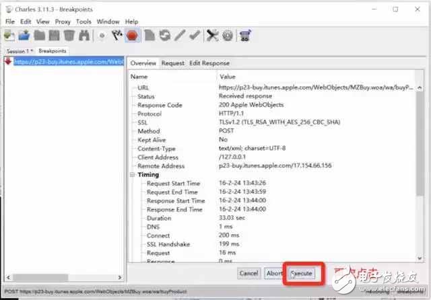Collapse the Timing section in Overview
The image size is (431, 300).
[x=133, y=175]
